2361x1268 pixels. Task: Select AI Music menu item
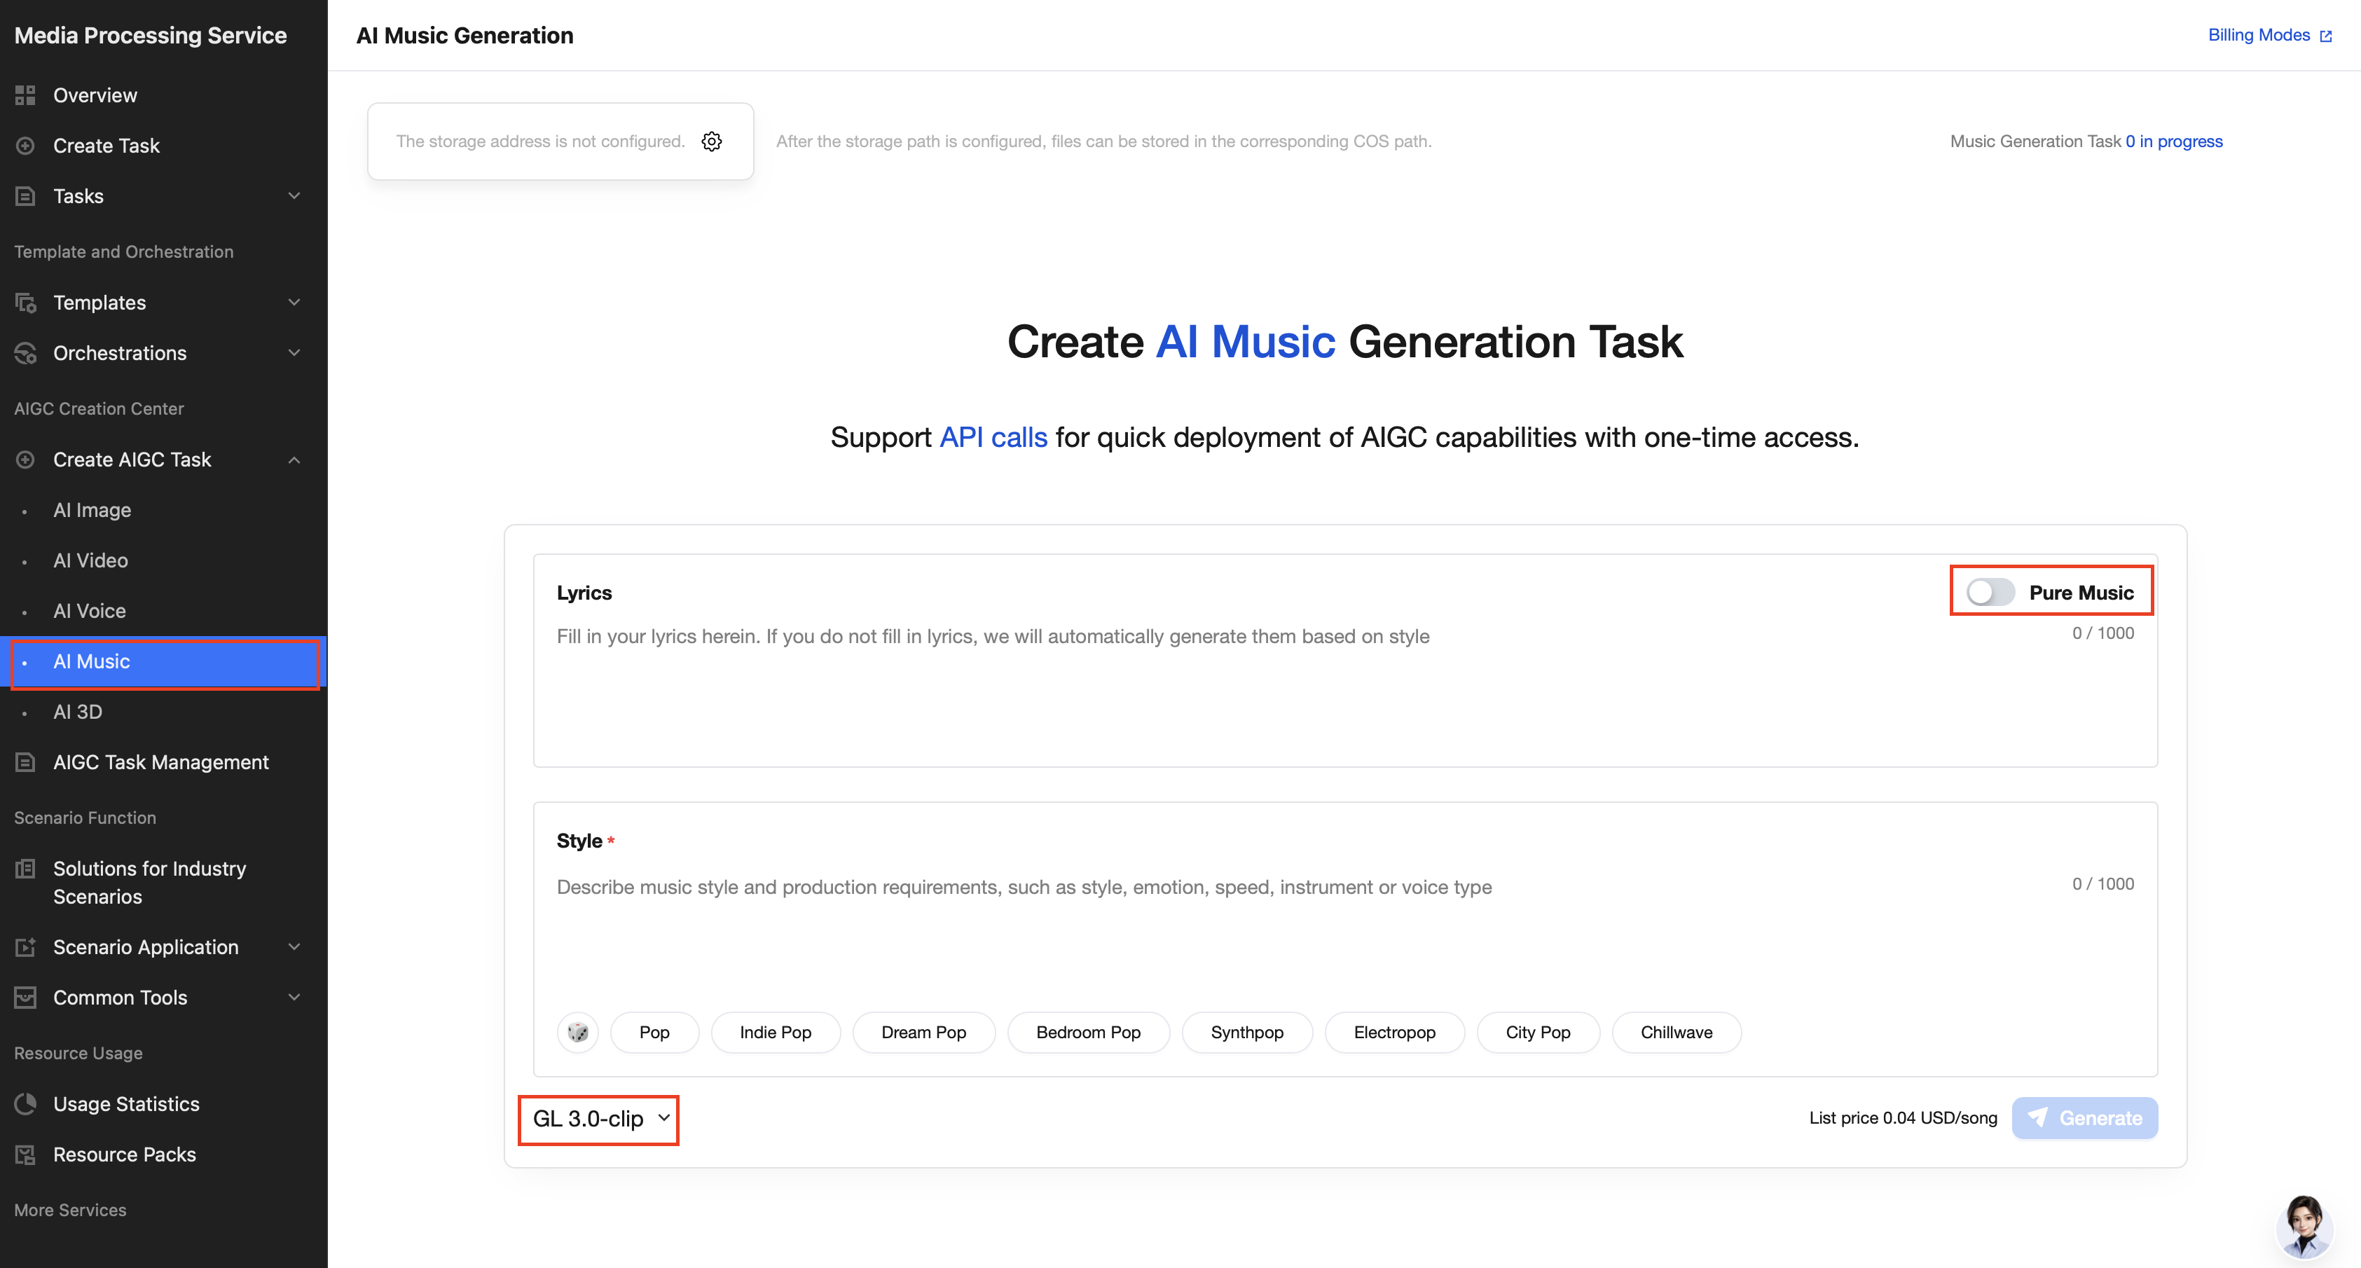tap(163, 661)
